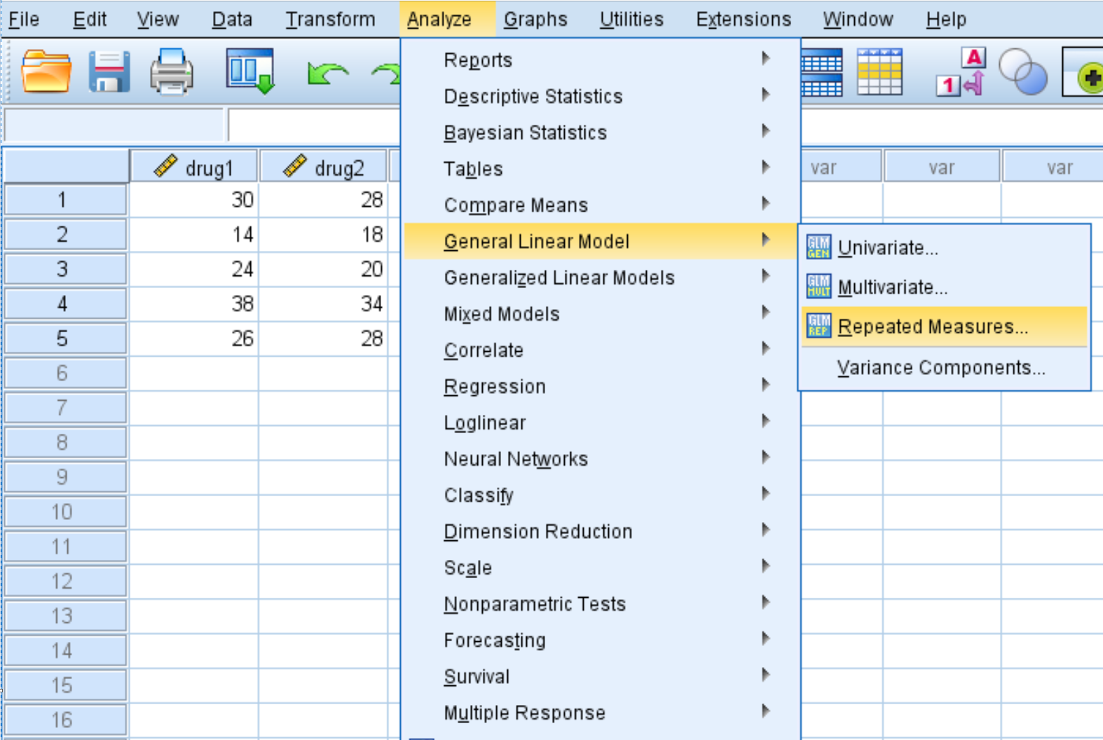
Task: Choose Univariate... from the submenu
Action: [x=944, y=247]
